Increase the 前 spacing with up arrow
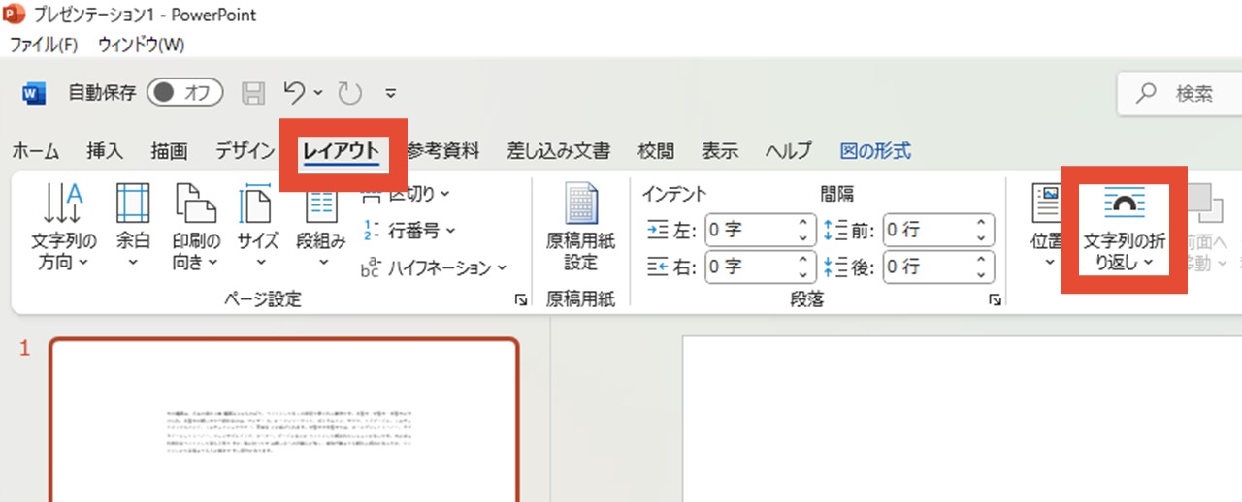Image resolution: width=1242 pixels, height=502 pixels. [x=982, y=224]
